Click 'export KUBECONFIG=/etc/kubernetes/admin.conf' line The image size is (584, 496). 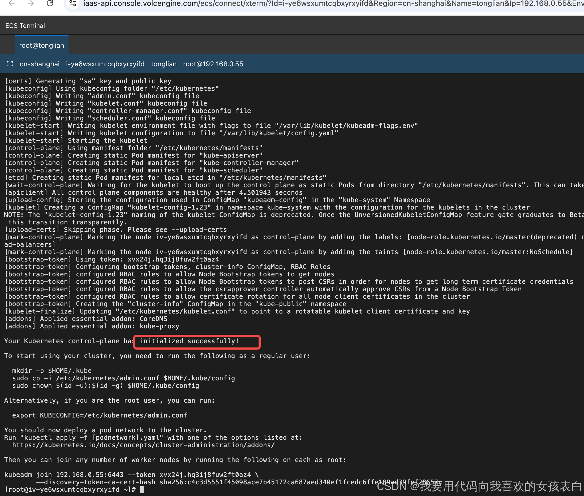click(100, 415)
